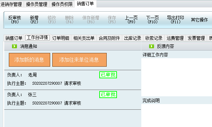The width and height of the screenshot is (212, 127).
Task: Click the green arrow icon beside 反馈内容
Action: click(152, 46)
